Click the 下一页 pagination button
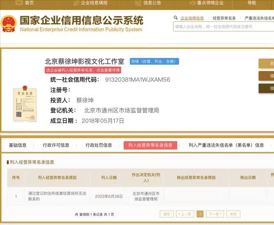 tap(215, 214)
